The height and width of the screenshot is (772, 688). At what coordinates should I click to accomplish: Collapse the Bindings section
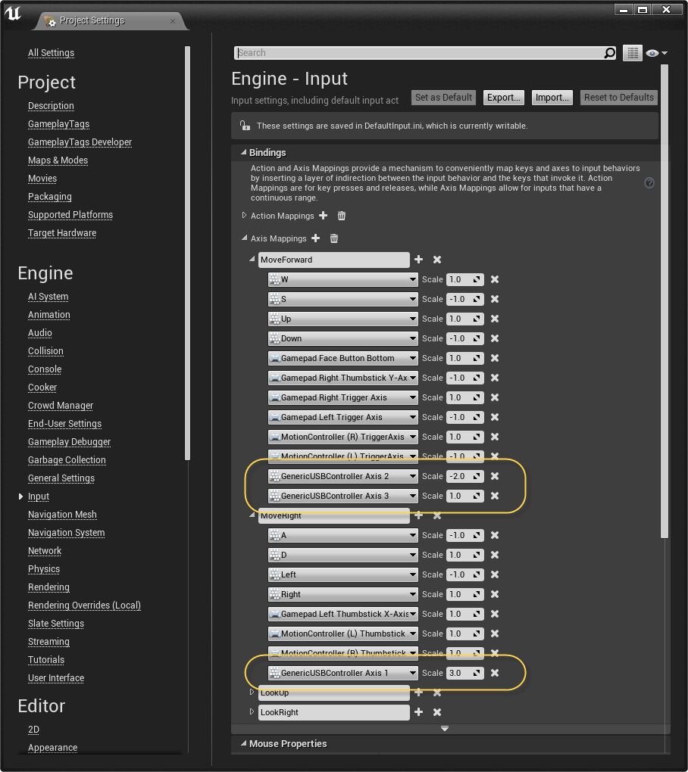pyautogui.click(x=242, y=152)
